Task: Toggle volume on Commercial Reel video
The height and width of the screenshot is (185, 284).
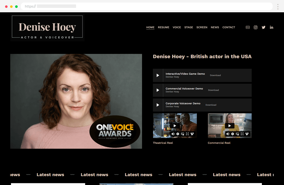Action: (x=228, y=134)
